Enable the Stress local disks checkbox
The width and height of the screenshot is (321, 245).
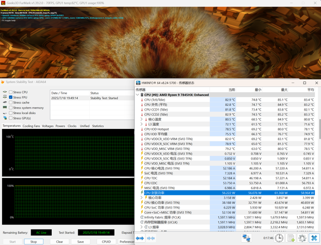click(x=11, y=113)
